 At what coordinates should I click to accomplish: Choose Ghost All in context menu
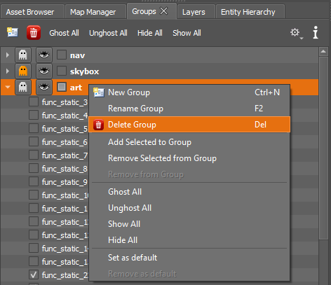coord(189,192)
